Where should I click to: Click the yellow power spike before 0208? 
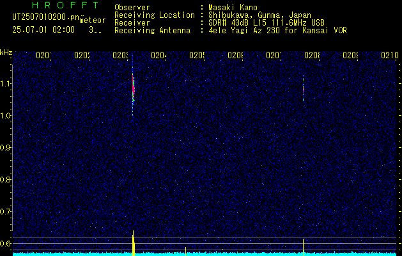point(304,247)
